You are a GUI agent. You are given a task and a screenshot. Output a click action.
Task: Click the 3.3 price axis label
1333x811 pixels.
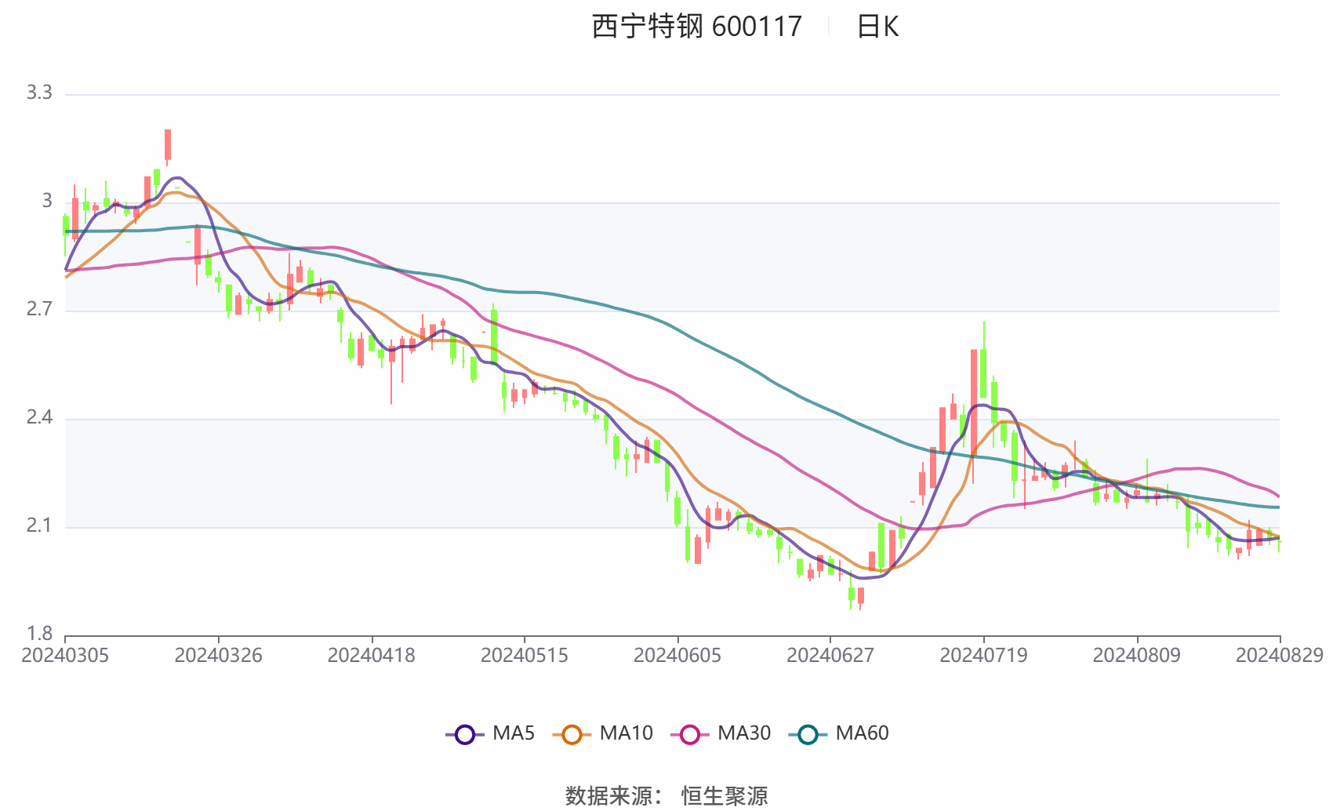click(39, 93)
